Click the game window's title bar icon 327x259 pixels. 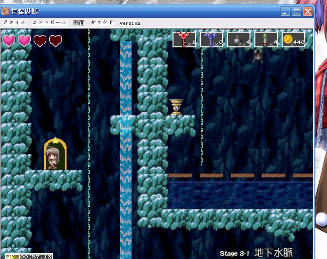(5, 11)
